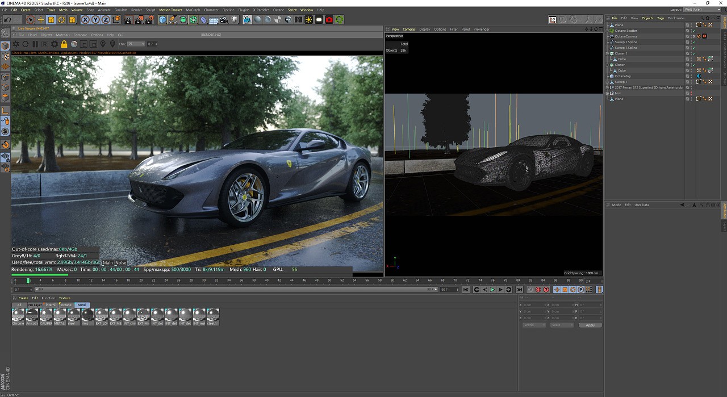Activate the Scale tool
The width and height of the screenshot is (727, 397).
pos(51,20)
